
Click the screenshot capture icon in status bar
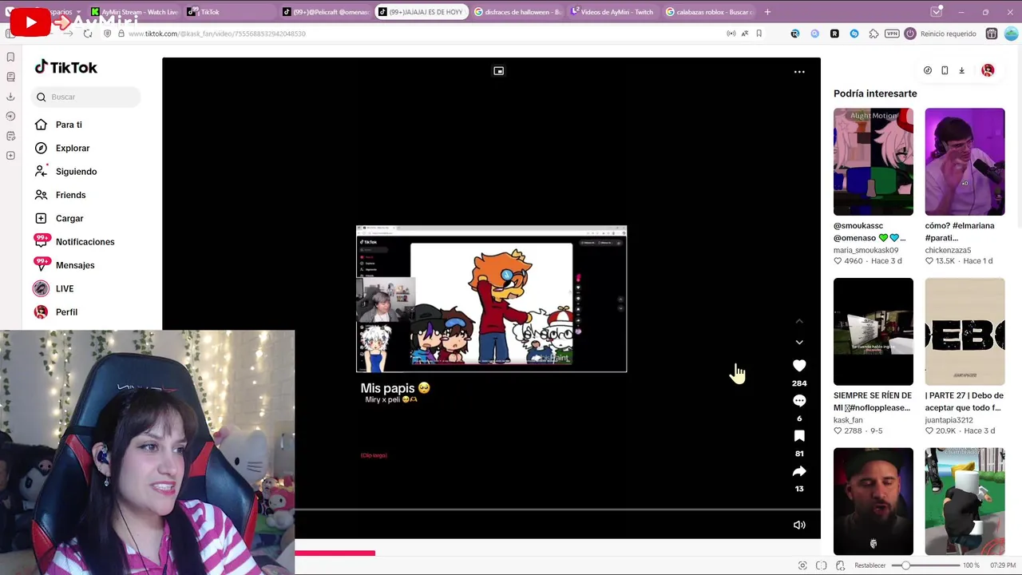pyautogui.click(x=802, y=565)
